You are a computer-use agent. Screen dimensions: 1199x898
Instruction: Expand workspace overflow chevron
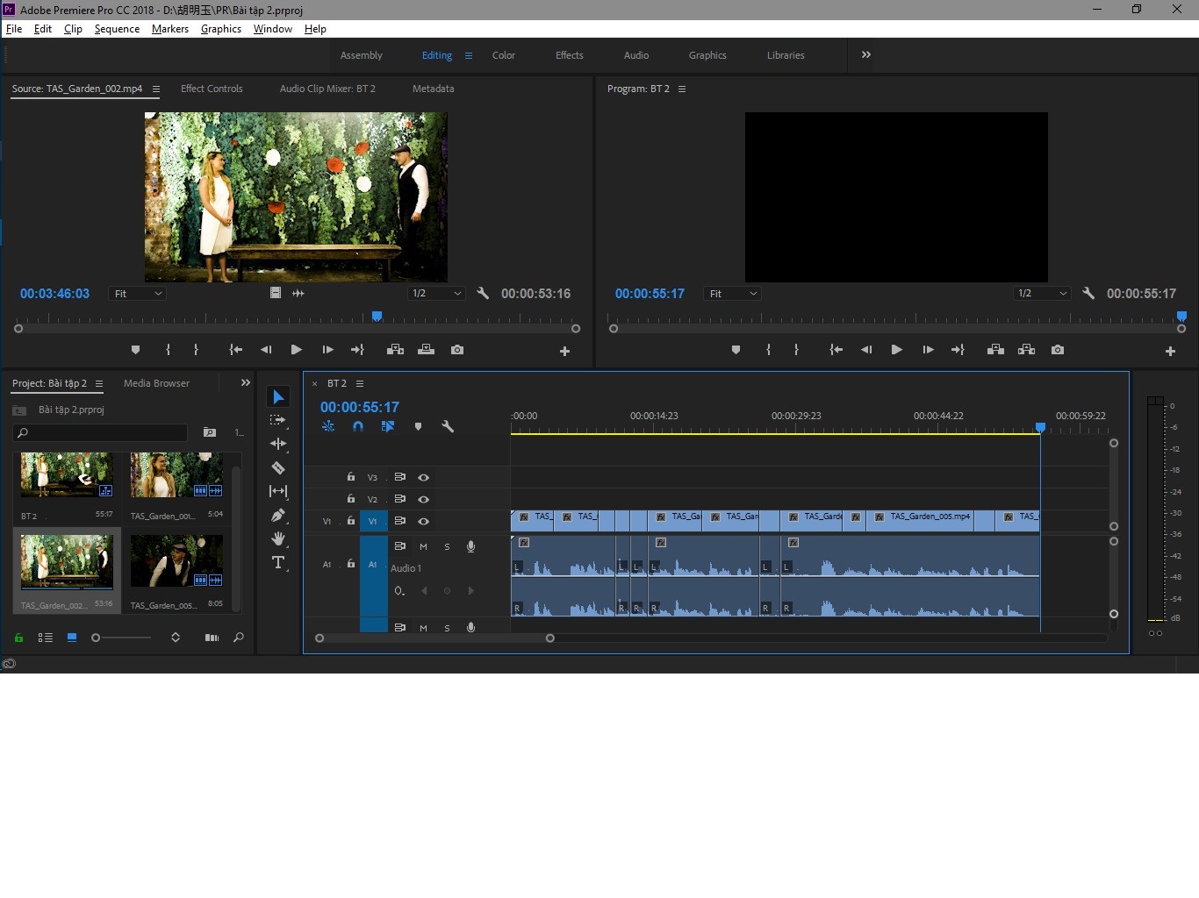(866, 54)
